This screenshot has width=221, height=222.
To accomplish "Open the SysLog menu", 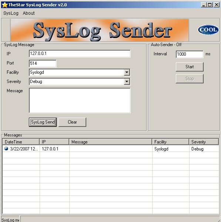I will point(11,13).
